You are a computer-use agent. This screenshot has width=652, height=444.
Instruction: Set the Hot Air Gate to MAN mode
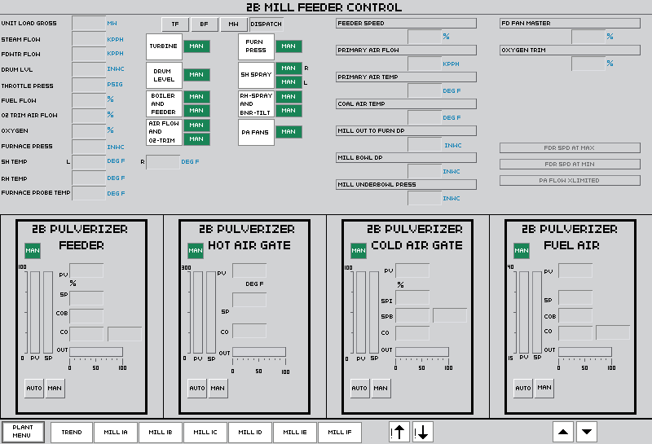(218, 388)
